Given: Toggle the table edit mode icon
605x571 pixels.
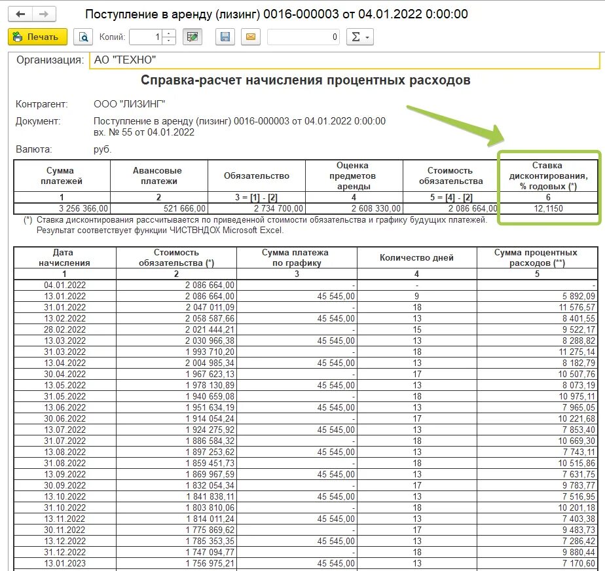Looking at the screenshot, I should (192, 37).
